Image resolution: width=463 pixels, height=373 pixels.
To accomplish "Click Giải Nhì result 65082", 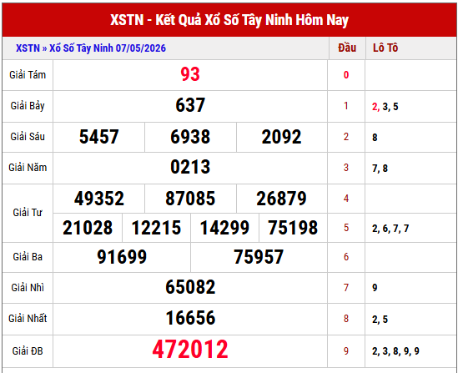I will coord(190,287).
